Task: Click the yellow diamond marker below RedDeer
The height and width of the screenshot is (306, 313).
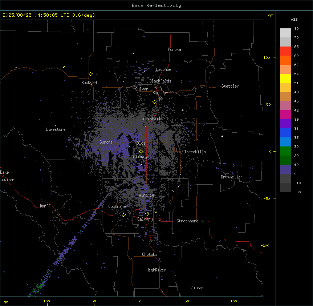Action: point(155,102)
